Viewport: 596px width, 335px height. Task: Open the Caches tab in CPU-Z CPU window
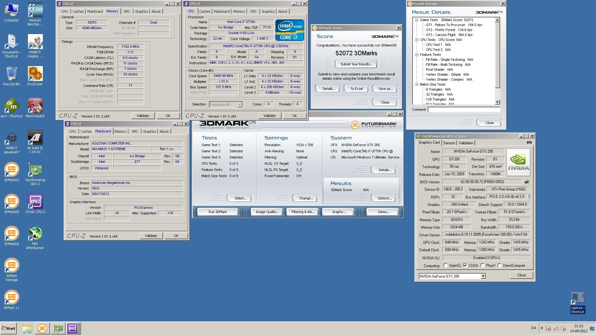pos(205,11)
